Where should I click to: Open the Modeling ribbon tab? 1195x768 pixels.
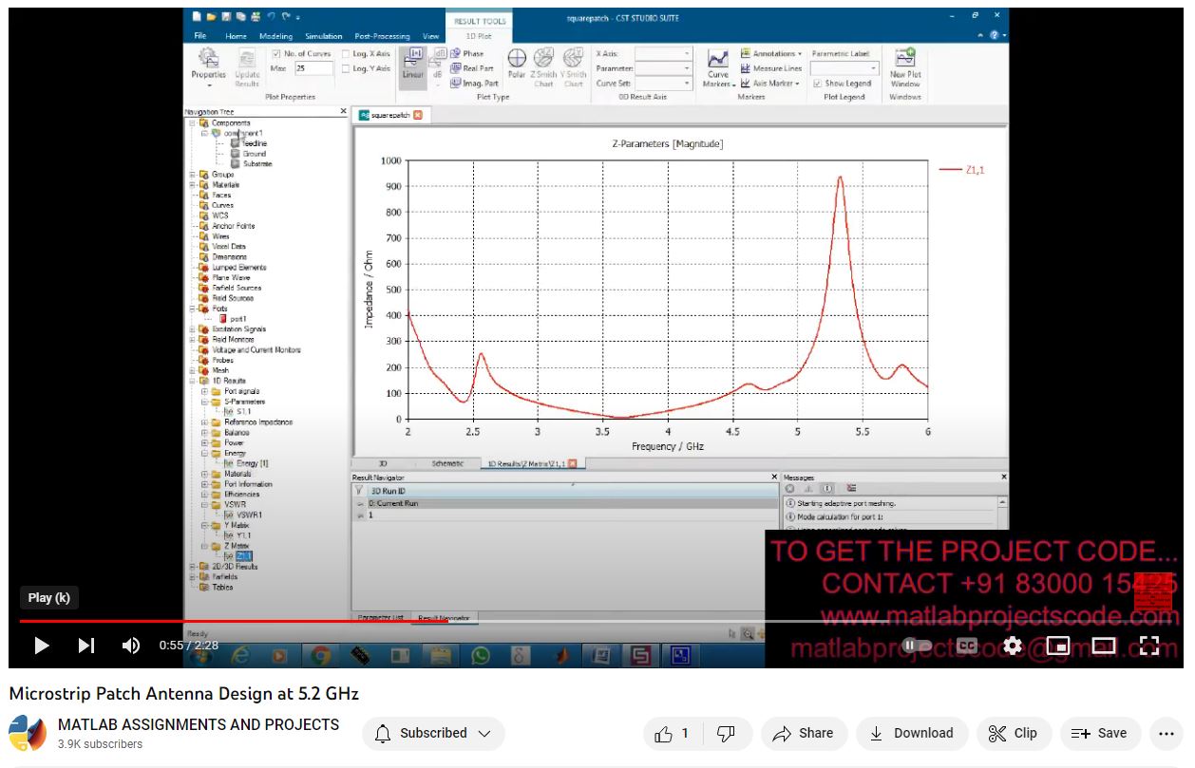coord(275,36)
